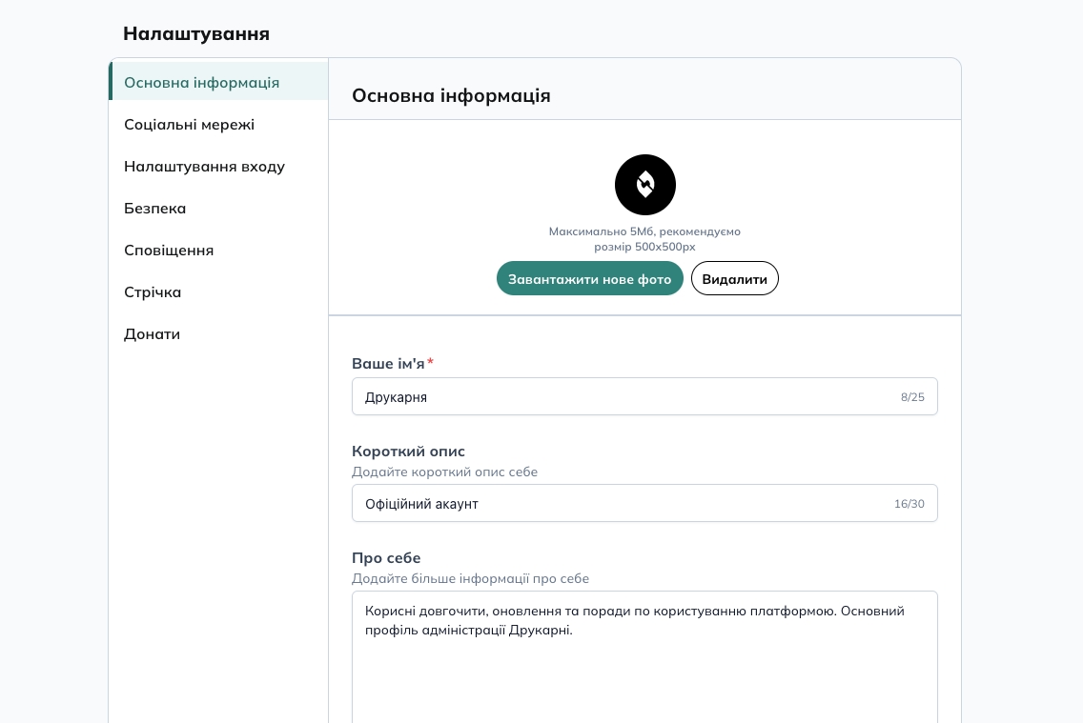The height and width of the screenshot is (723, 1083).
Task: Click the Друкарня profile avatar logo
Action: 644,185
